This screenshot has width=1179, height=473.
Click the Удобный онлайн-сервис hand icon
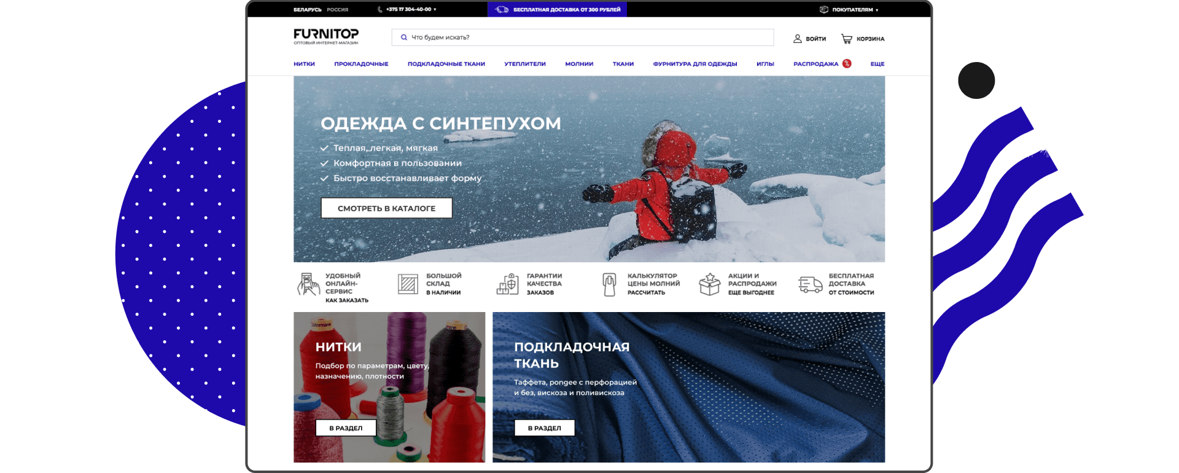tap(308, 284)
